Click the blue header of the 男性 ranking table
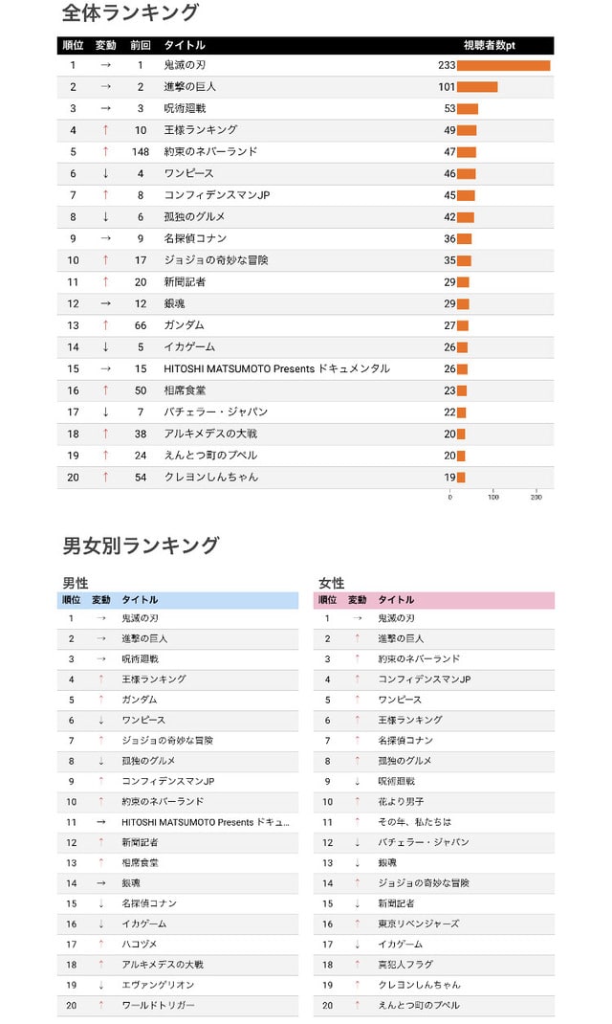The image size is (612, 1024). [x=178, y=600]
